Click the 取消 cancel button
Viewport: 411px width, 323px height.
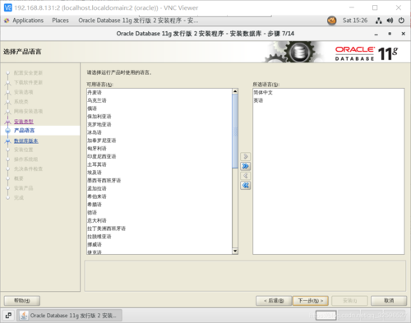coord(389,301)
